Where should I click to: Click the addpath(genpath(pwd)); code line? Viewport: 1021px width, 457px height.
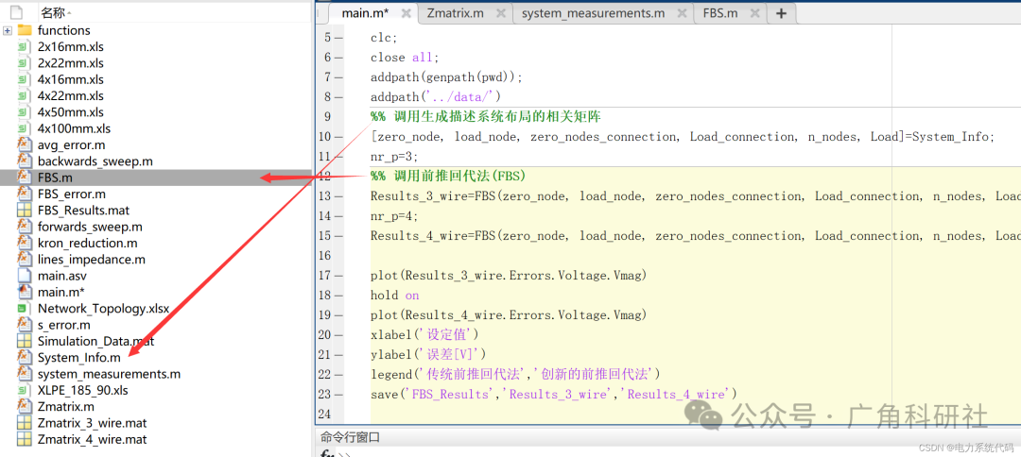pyautogui.click(x=446, y=77)
